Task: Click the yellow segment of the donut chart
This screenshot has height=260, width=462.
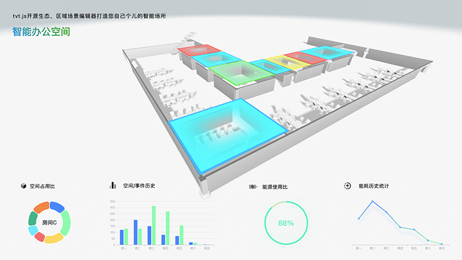Action: tap(54, 239)
